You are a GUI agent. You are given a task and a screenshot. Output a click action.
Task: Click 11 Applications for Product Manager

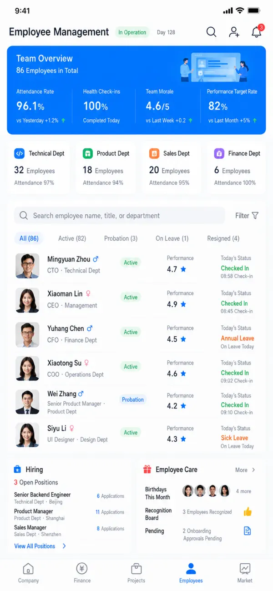coord(110,512)
